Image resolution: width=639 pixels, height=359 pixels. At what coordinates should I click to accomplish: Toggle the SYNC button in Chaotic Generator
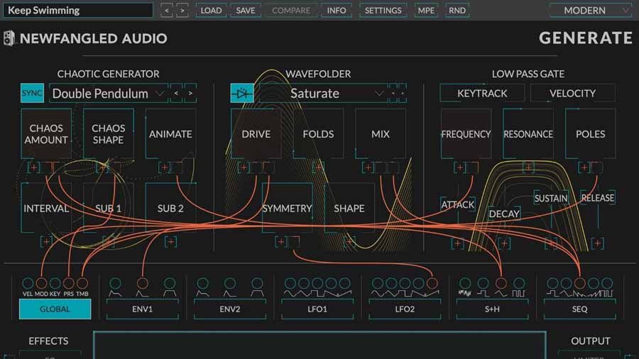tap(32, 93)
